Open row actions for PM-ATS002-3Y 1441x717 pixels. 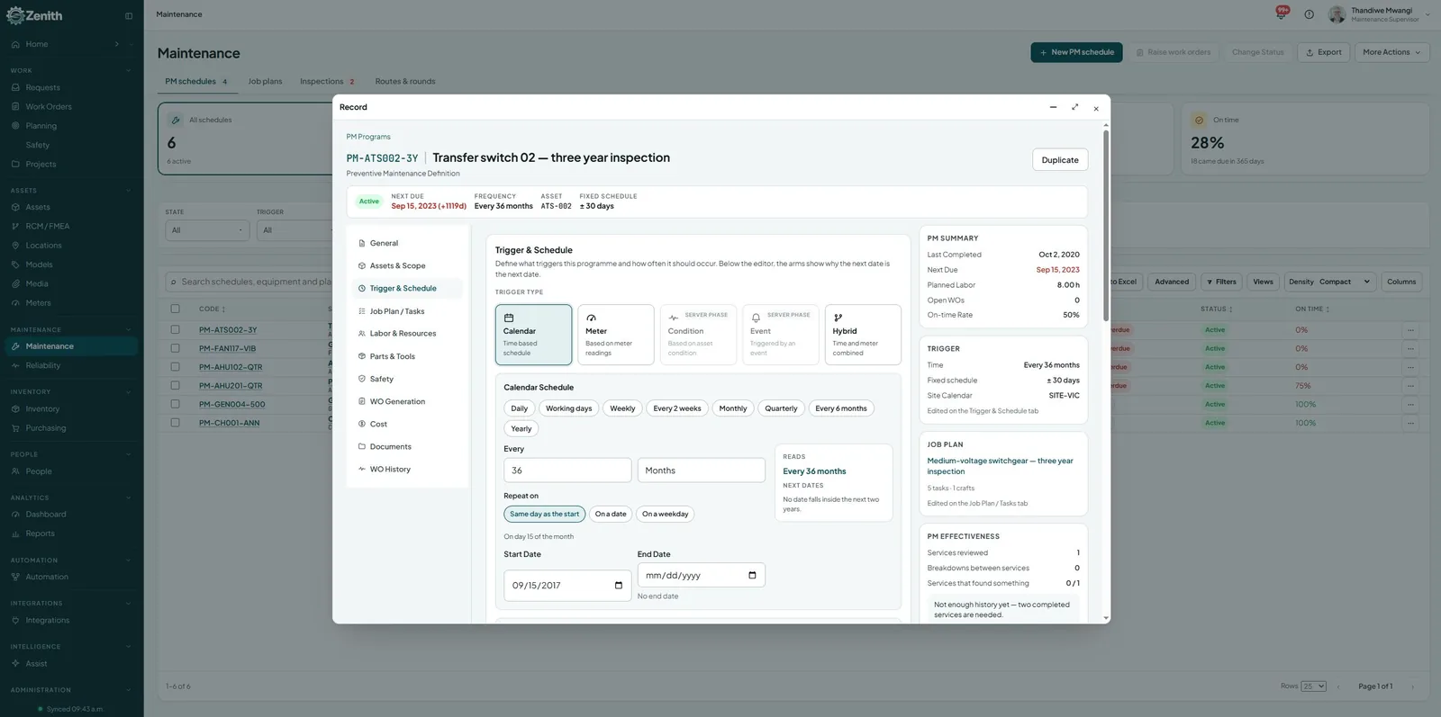click(x=1410, y=330)
